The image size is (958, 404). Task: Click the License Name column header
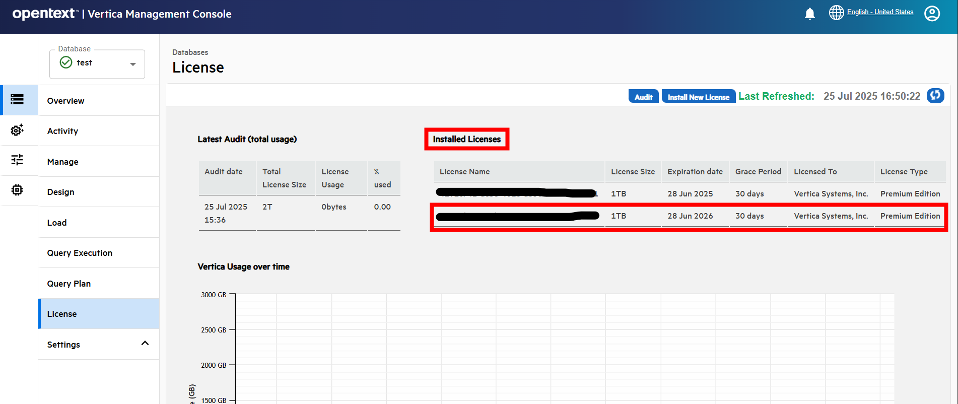pos(464,172)
